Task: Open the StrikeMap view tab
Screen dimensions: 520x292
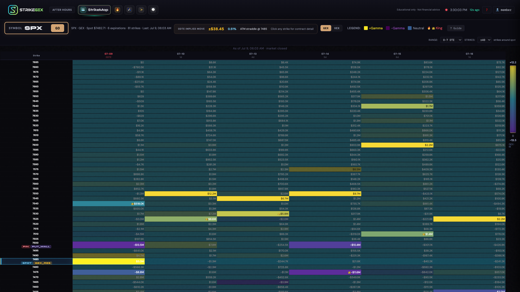Action: point(94,10)
